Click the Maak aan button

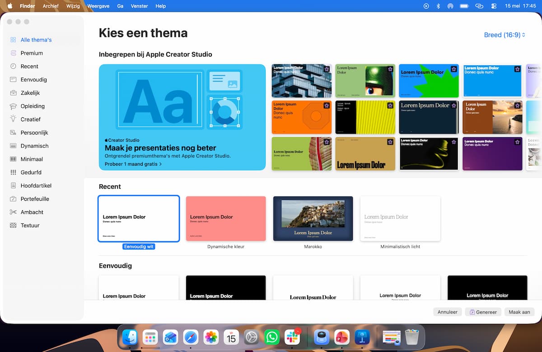pyautogui.click(x=519, y=312)
